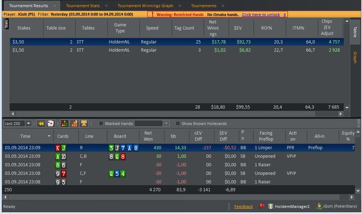Close the Tournament Stats tab

[106, 6]
